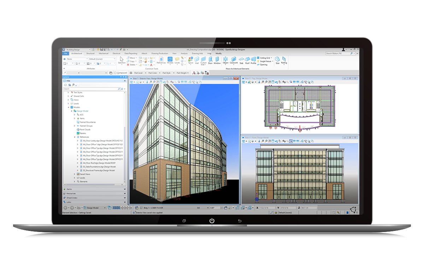Open the Analysis tab
This screenshot has height=275, width=424.
click(x=184, y=53)
